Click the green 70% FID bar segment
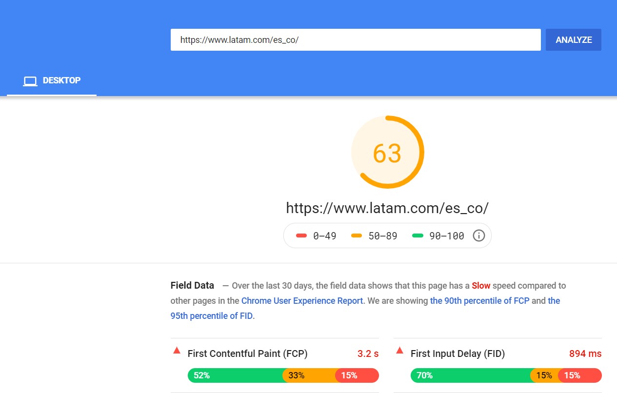This screenshot has height=393, width=617. pos(470,375)
